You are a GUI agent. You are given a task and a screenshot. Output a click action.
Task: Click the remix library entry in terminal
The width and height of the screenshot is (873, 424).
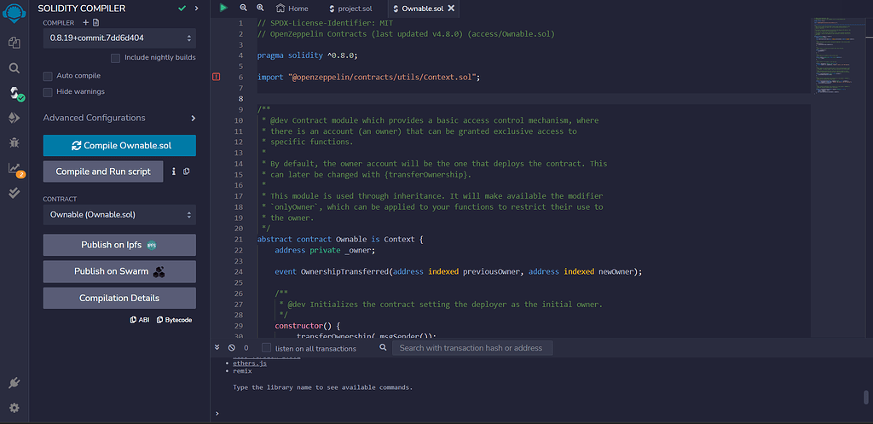[x=243, y=370]
